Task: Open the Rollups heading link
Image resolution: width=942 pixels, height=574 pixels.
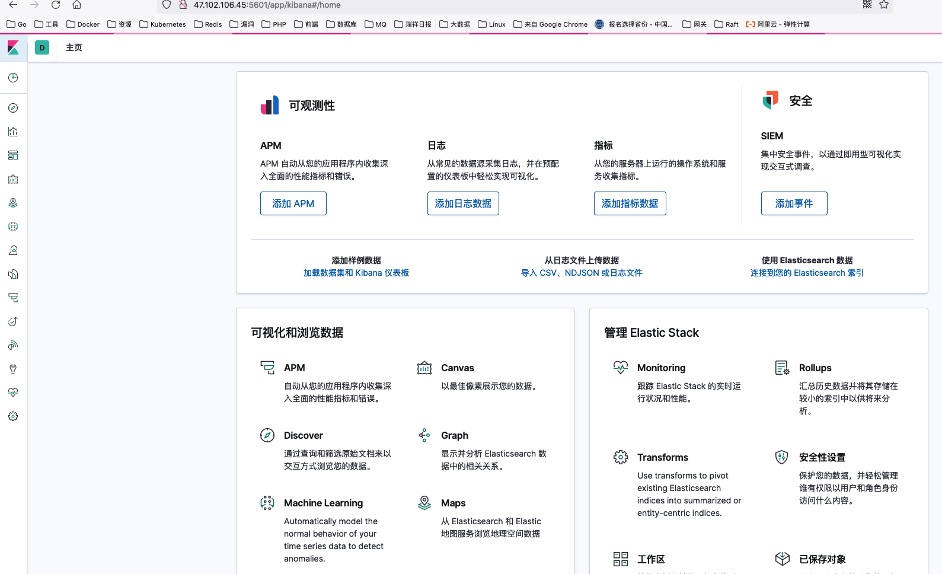Action: (x=815, y=368)
